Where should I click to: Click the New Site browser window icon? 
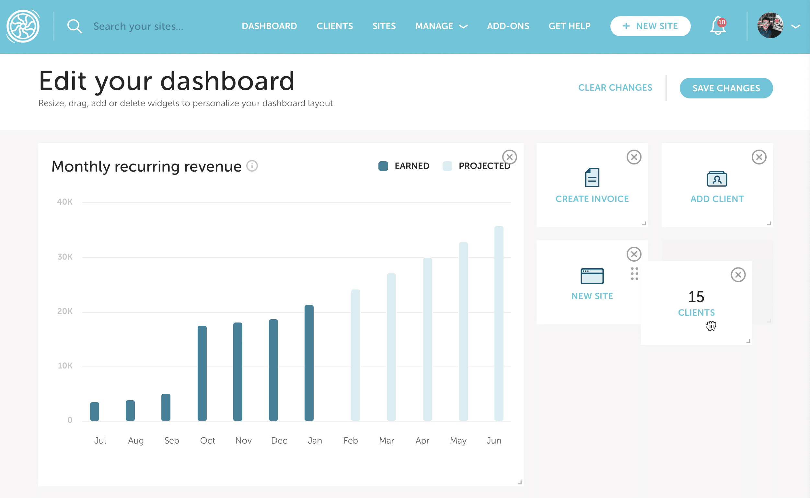point(592,276)
